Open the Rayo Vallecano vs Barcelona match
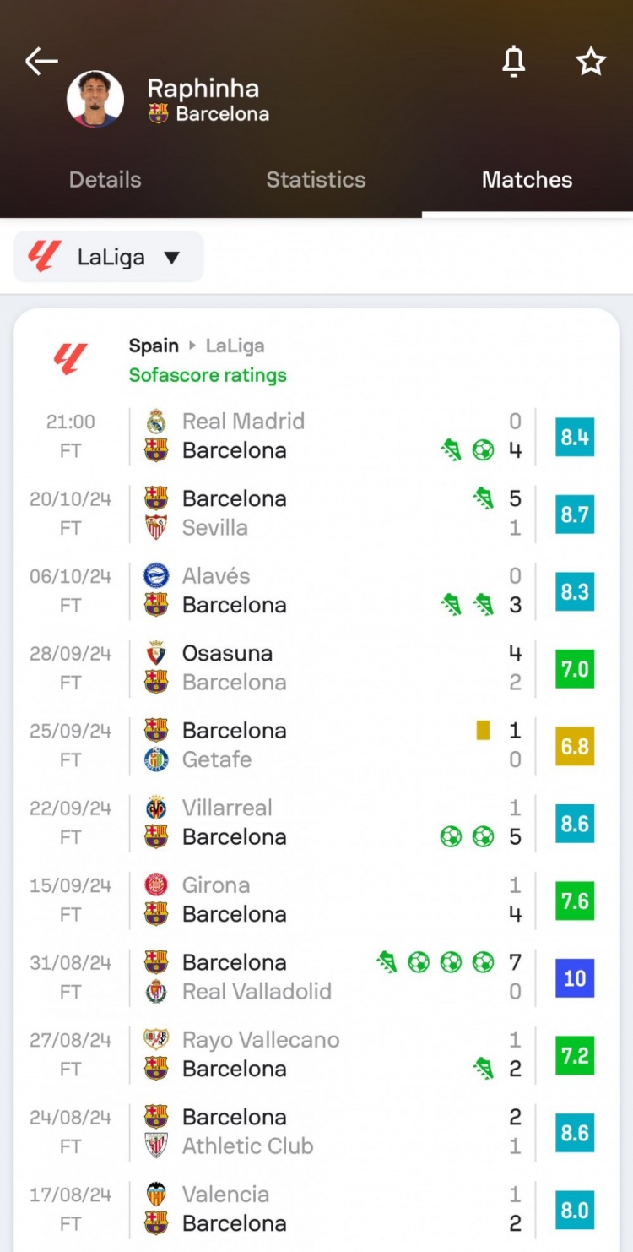Viewport: 633px width, 1252px height. pos(316,1054)
